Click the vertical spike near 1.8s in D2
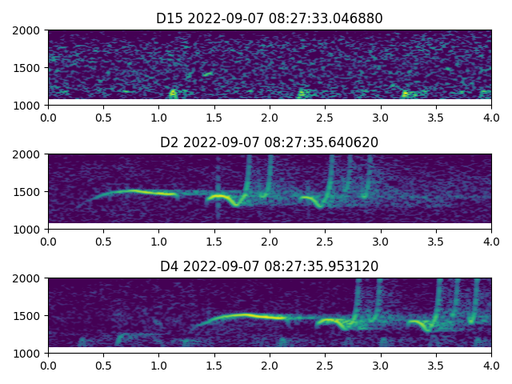 (x=248, y=172)
